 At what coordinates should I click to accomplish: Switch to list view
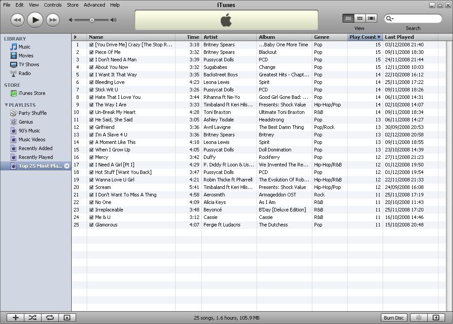[x=349, y=19]
